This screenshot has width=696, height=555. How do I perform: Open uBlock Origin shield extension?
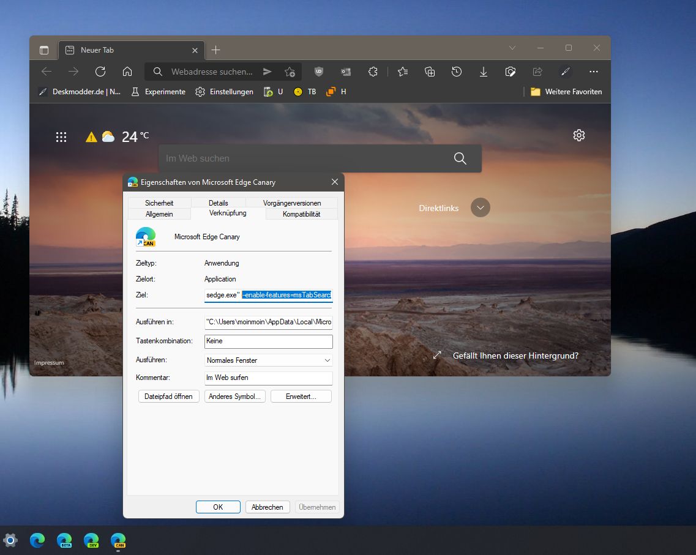coord(319,72)
